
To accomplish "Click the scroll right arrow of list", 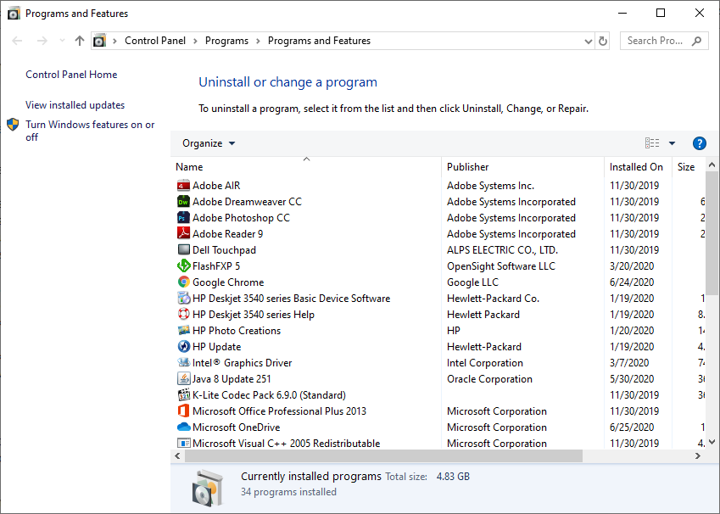I will point(697,456).
